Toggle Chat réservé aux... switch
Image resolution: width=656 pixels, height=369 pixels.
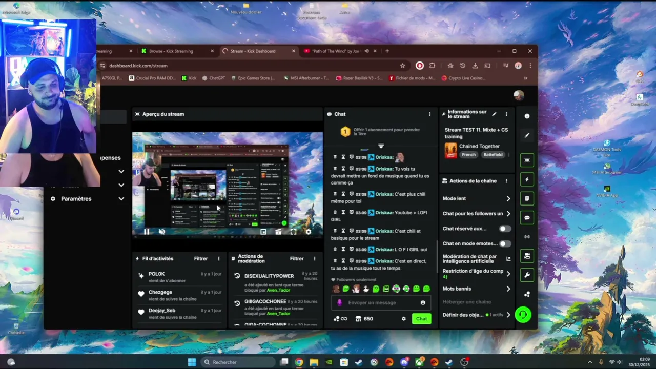click(x=505, y=229)
